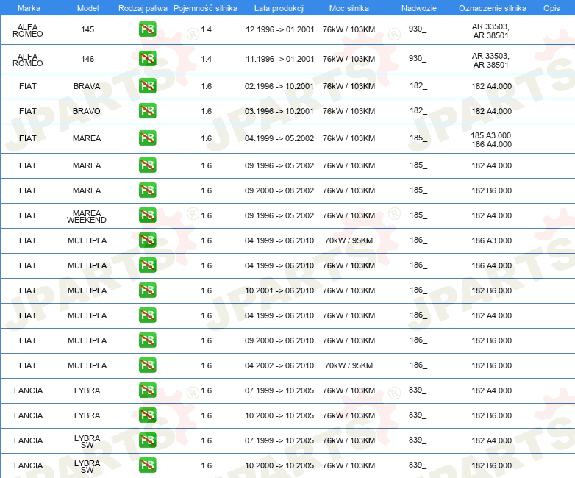Click the date '09.2000 -> 08.2002'

pos(279,190)
